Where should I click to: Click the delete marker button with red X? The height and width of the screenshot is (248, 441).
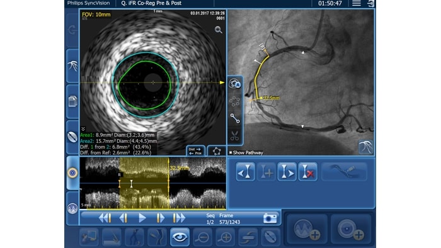(307, 171)
